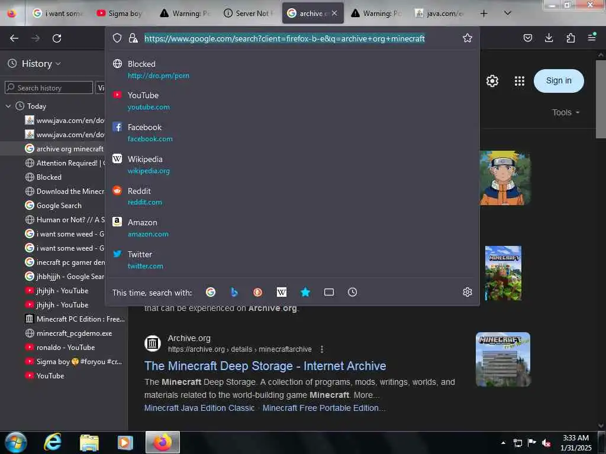The height and width of the screenshot is (454, 606).
Task: Switch to the 'i want some' tab
Action: pyautogui.click(x=57, y=14)
